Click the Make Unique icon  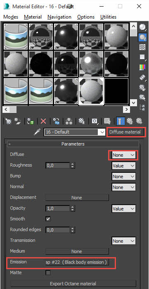click(x=69, y=121)
